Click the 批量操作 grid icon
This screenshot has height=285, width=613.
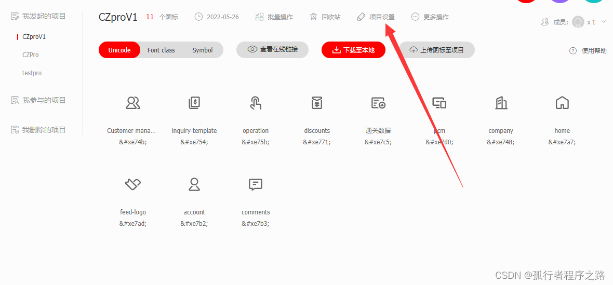[x=259, y=17]
